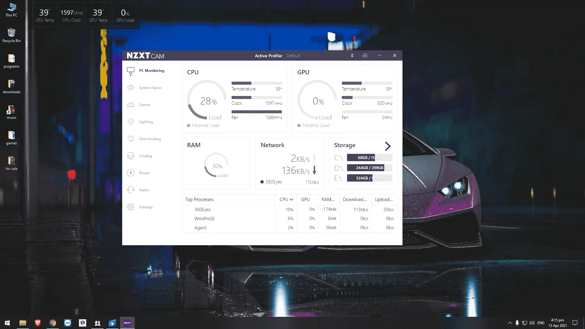Select the Agent process row

coord(289,228)
